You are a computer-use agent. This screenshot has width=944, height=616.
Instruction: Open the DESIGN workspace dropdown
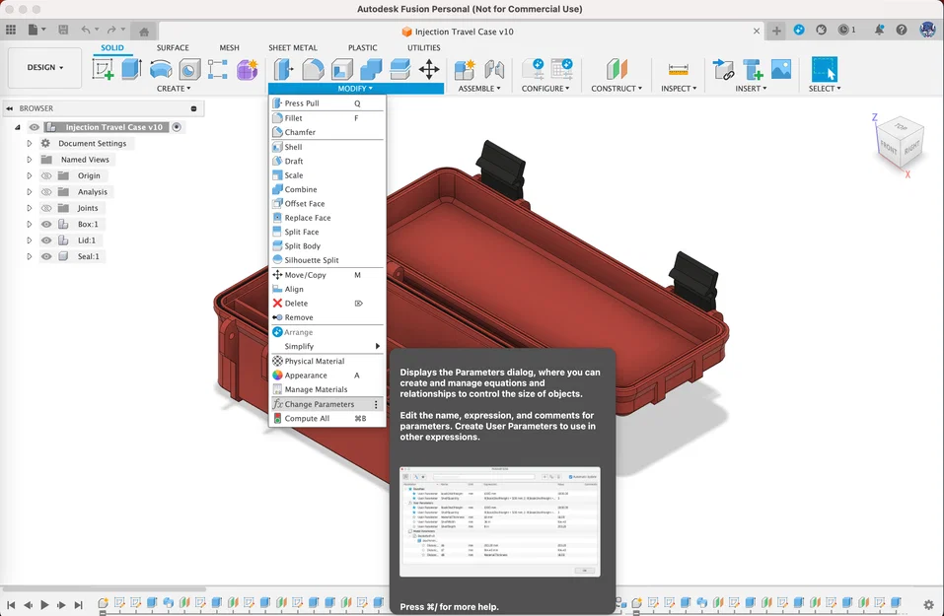click(x=45, y=67)
